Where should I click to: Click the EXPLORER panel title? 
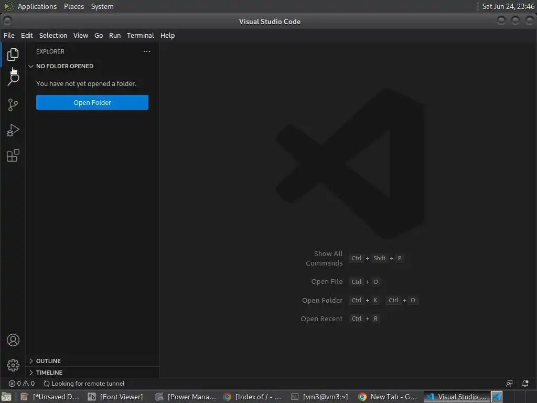[50, 51]
